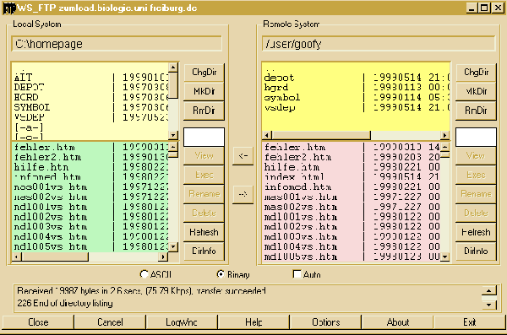Select remote file hilfe.htm

tap(352, 167)
